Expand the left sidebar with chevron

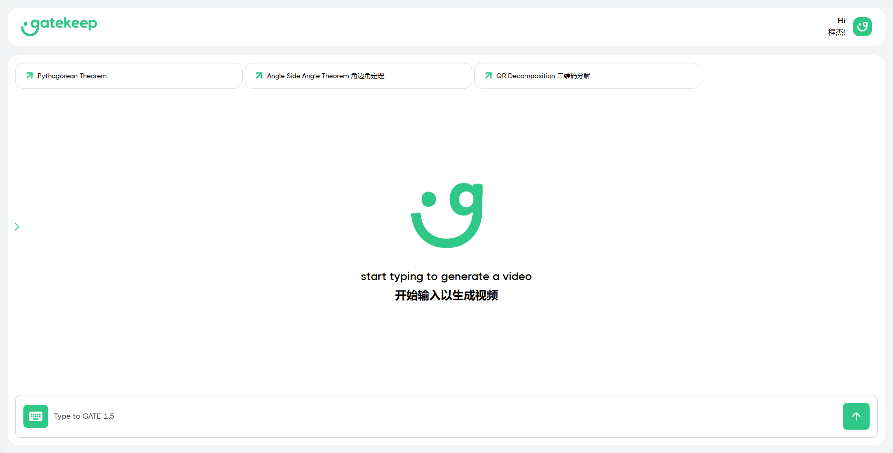pyautogui.click(x=17, y=227)
